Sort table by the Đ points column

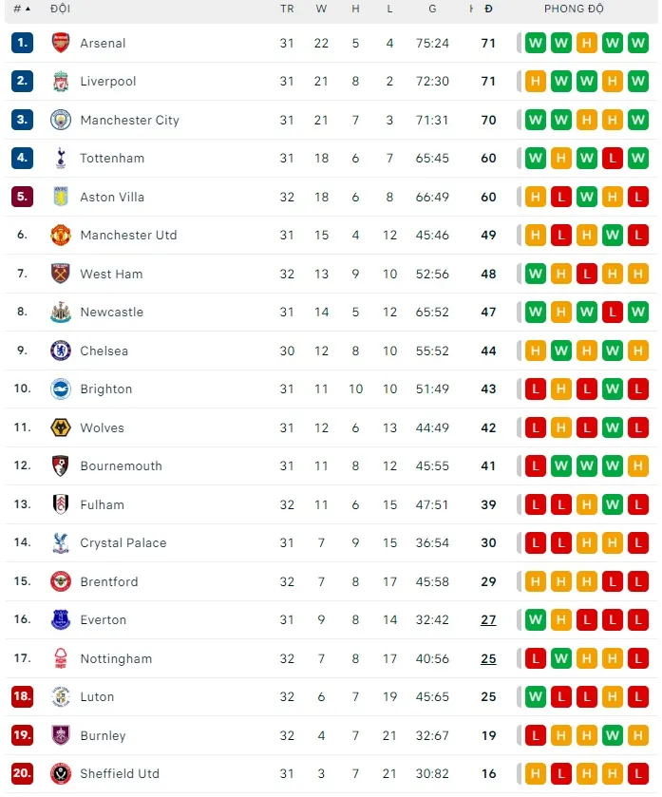click(488, 9)
